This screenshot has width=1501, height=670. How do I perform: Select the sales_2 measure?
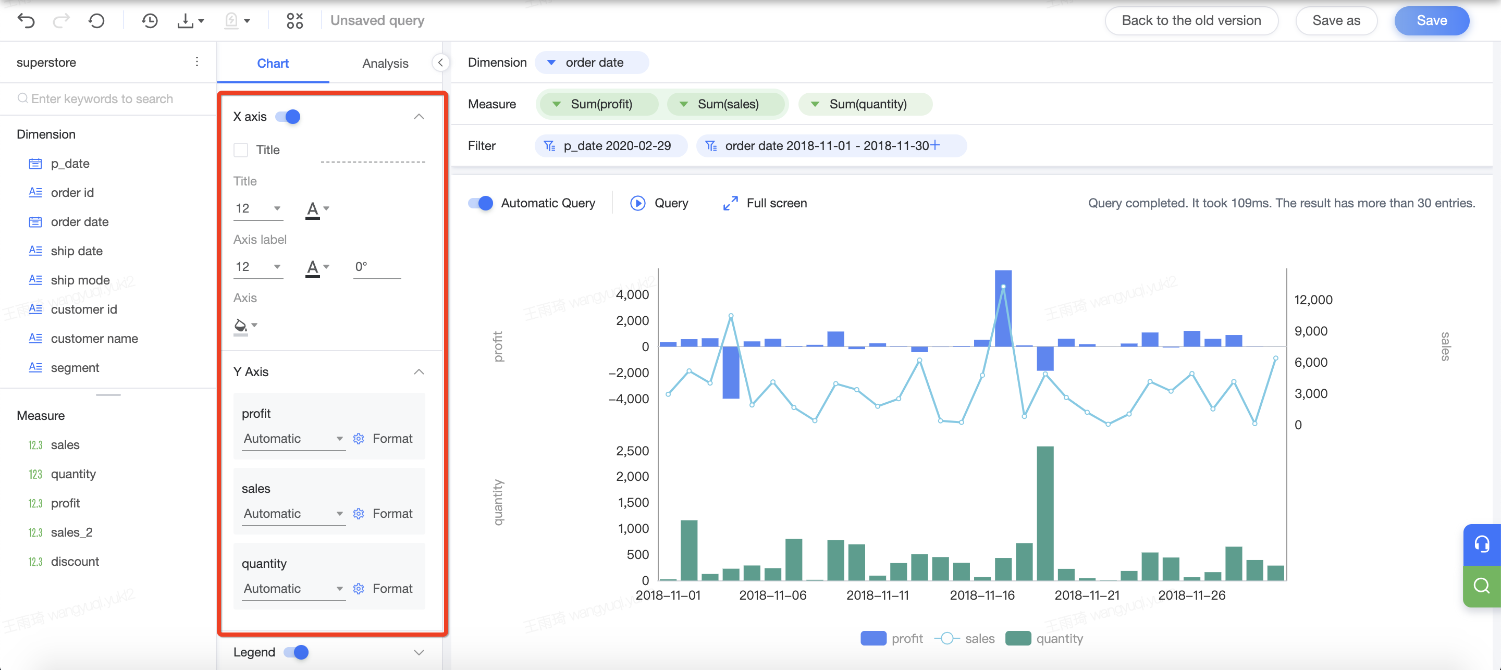tap(72, 532)
